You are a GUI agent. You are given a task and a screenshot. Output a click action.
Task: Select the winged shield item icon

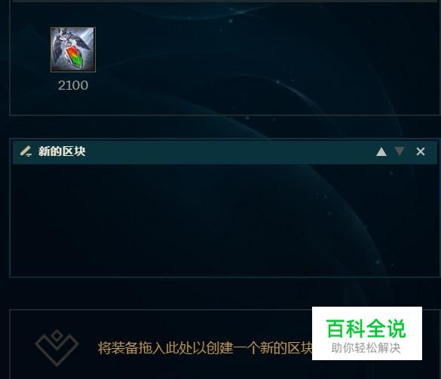pos(73,50)
